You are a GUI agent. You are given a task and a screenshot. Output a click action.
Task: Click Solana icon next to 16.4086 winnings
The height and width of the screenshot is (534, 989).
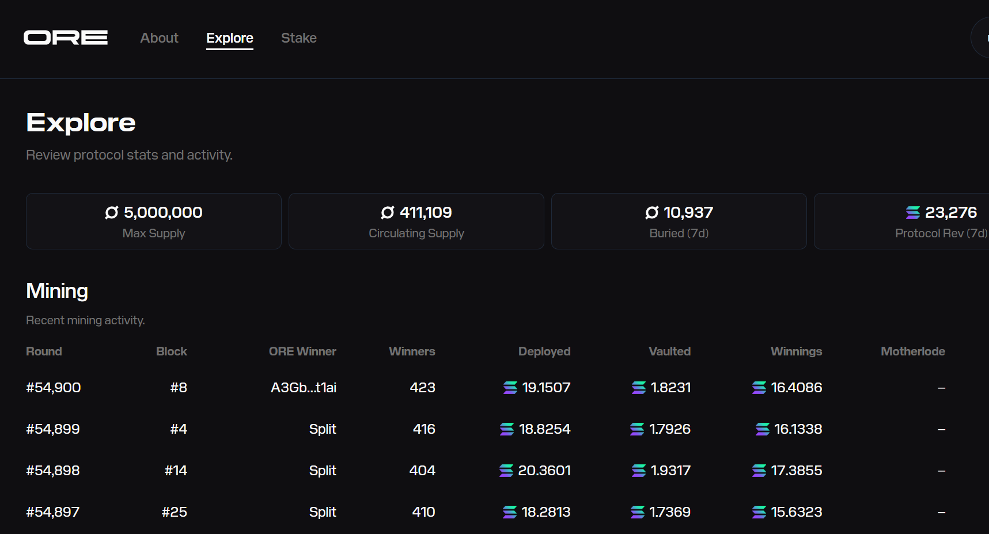click(759, 388)
